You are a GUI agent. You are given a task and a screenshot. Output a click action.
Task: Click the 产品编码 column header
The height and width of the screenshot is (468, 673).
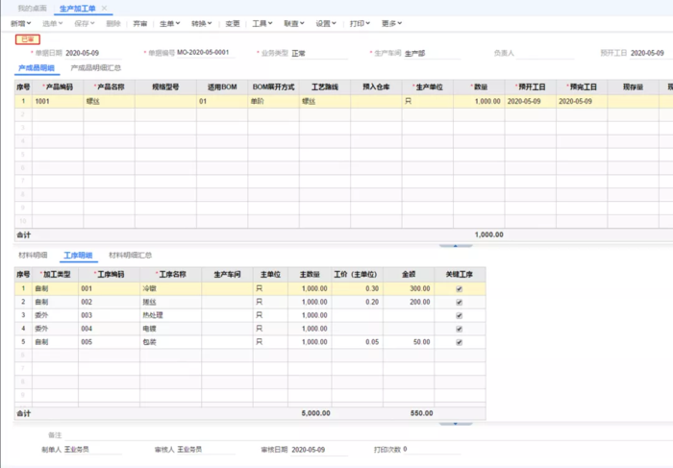[x=58, y=87]
